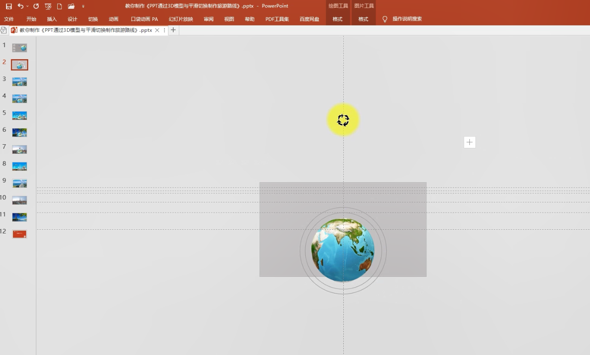Switch to the 设计 ribbon tab
The image size is (590, 355).
pyautogui.click(x=73, y=19)
